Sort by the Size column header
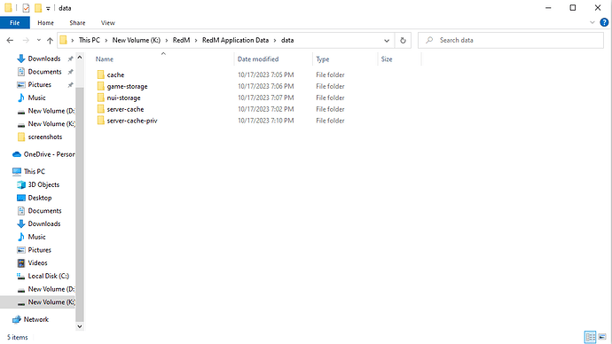 pos(387,59)
